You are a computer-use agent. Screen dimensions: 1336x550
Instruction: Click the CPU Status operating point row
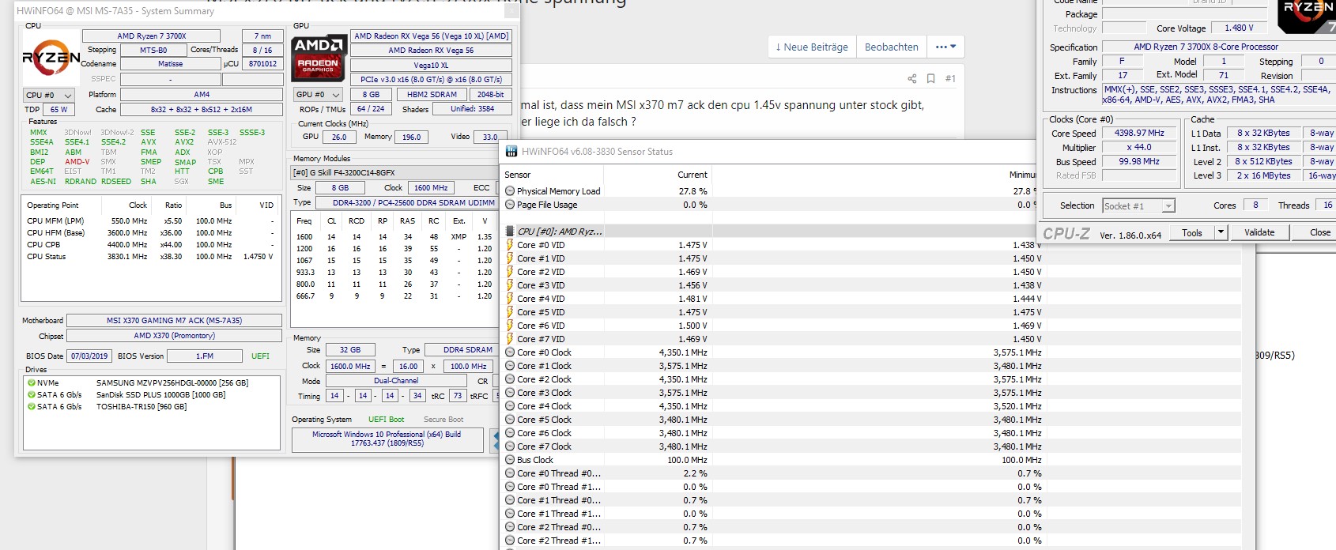[x=151, y=256]
